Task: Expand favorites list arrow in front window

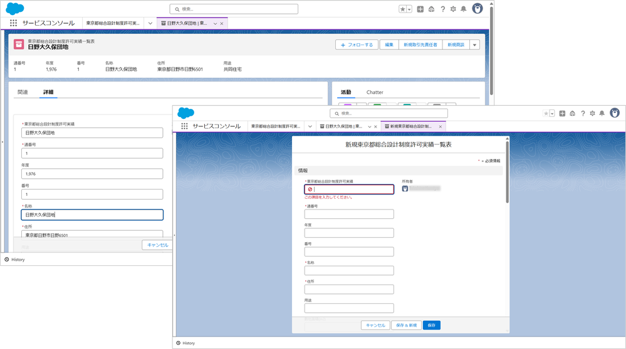Action: point(552,114)
